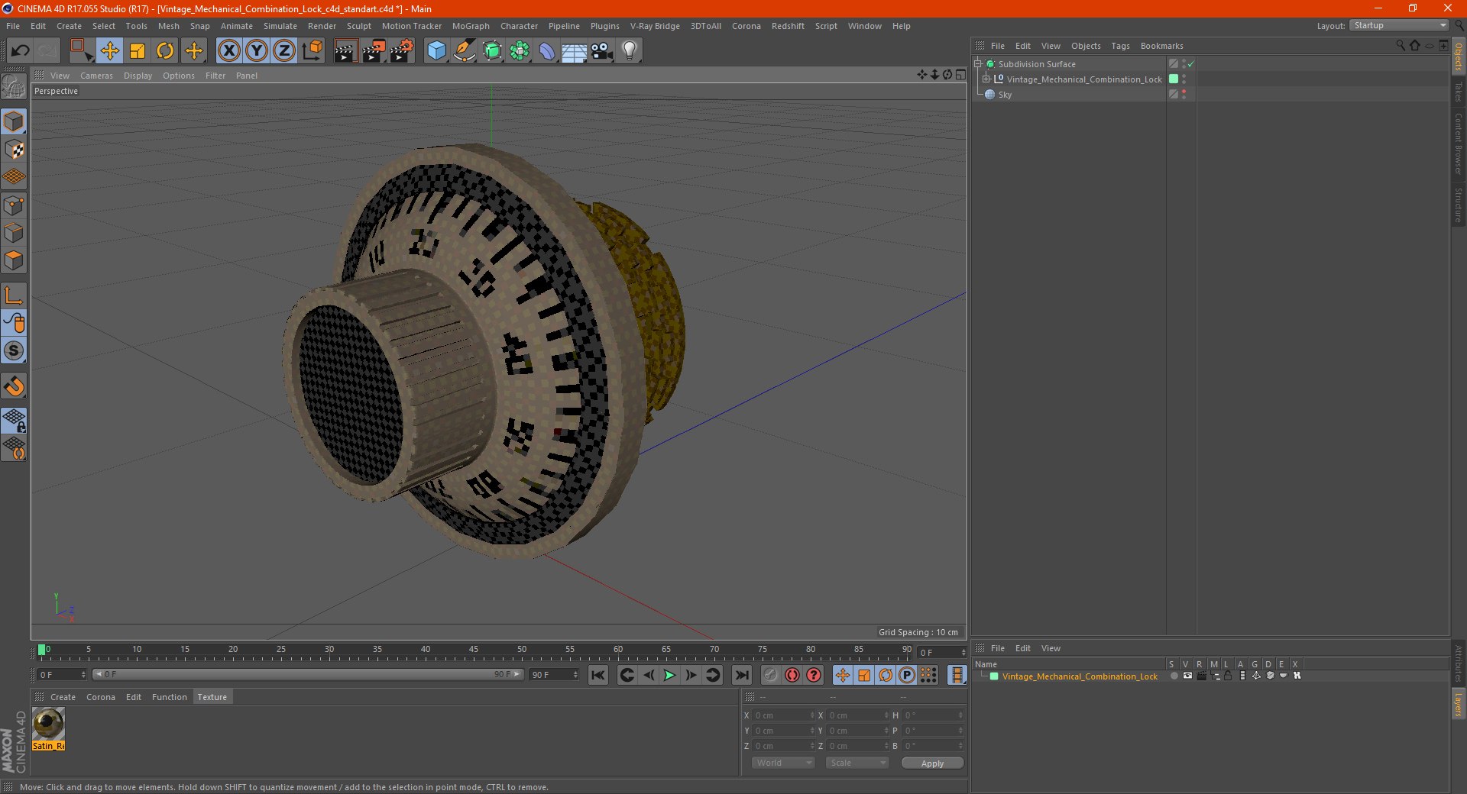Click Render to Picture Viewer icon
Viewport: 1467px width, 794px height.
(x=374, y=51)
